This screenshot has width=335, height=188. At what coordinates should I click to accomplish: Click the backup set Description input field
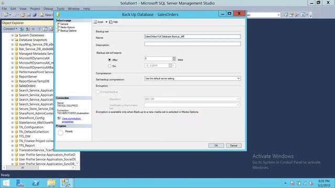pyautogui.click(x=193, y=44)
